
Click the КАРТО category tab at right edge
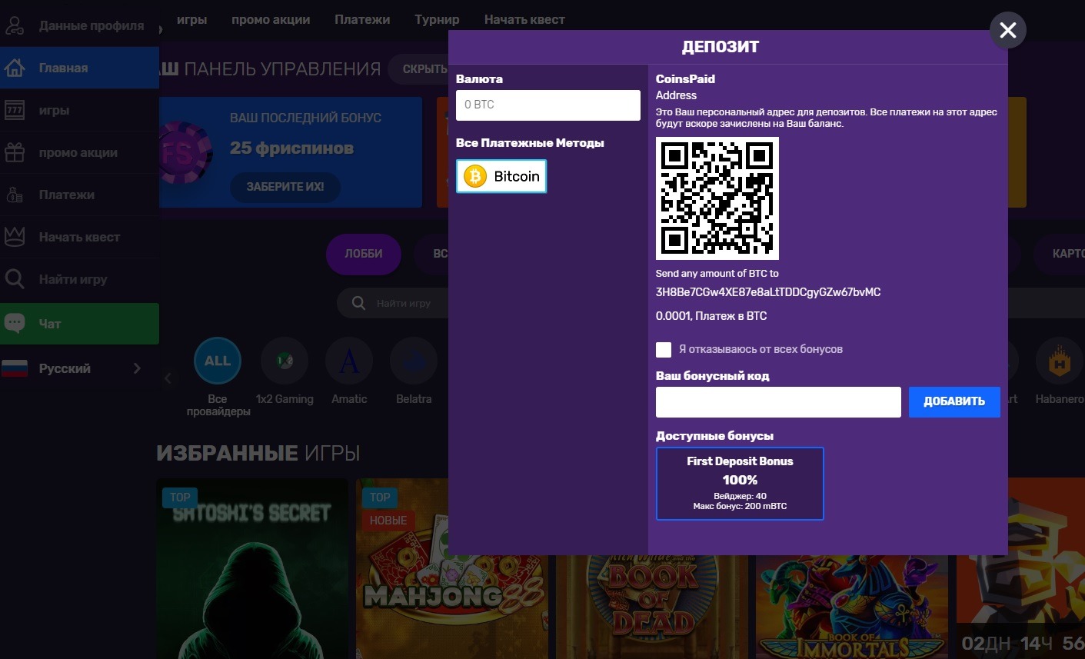pyautogui.click(x=1060, y=254)
